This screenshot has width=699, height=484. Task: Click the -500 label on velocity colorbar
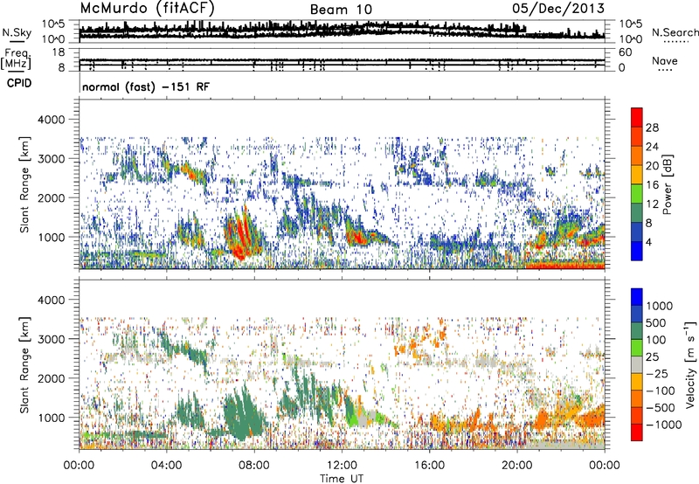coord(660,408)
